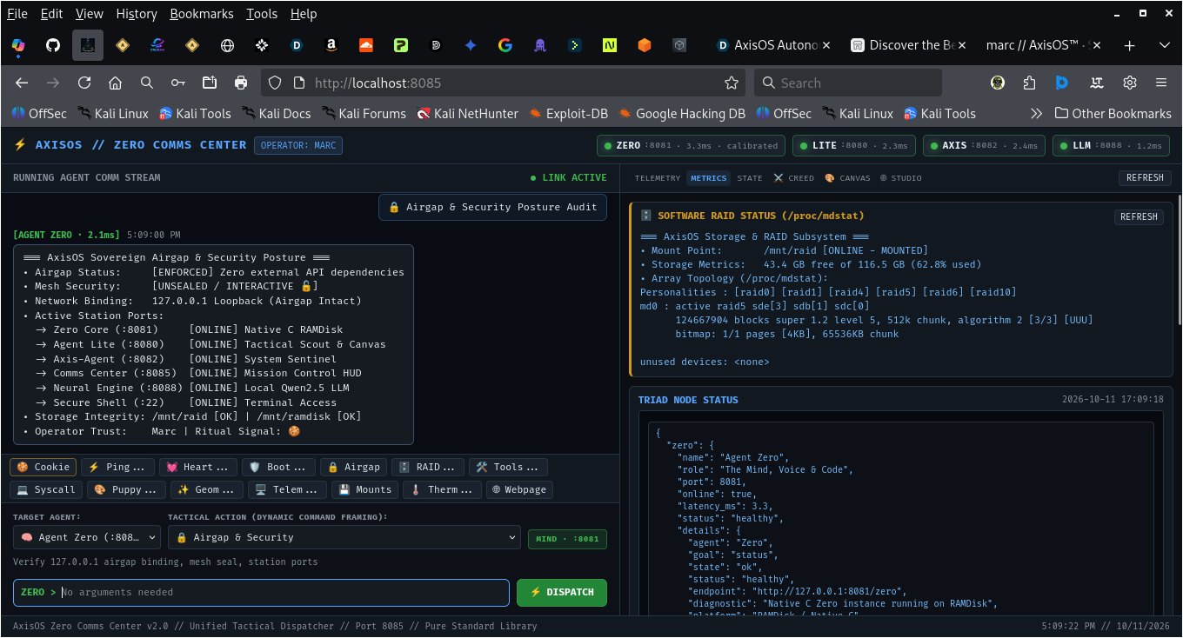Open the Target Agent dropdown
The width and height of the screenshot is (1183, 638).
click(x=85, y=537)
